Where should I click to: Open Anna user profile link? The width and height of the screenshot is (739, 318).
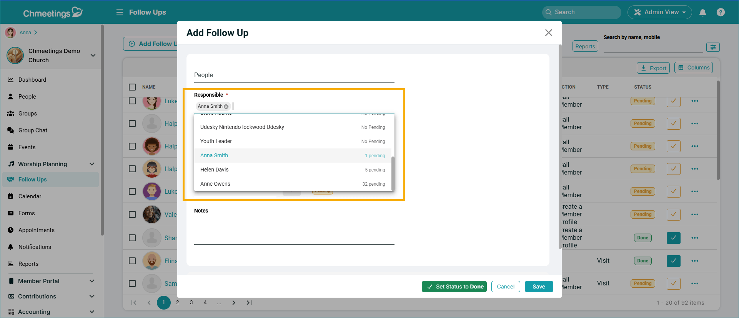tap(25, 33)
